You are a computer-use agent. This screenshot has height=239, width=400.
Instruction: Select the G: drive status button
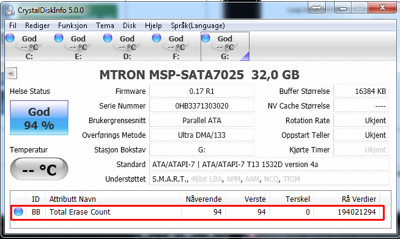click(x=225, y=46)
